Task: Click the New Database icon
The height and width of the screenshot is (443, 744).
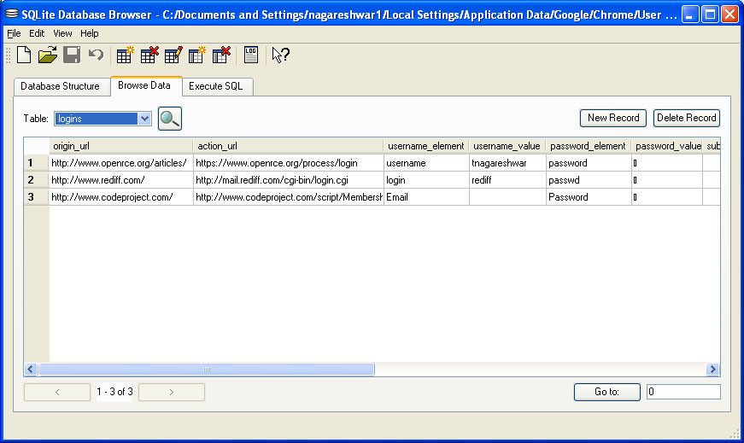Action: [24, 55]
